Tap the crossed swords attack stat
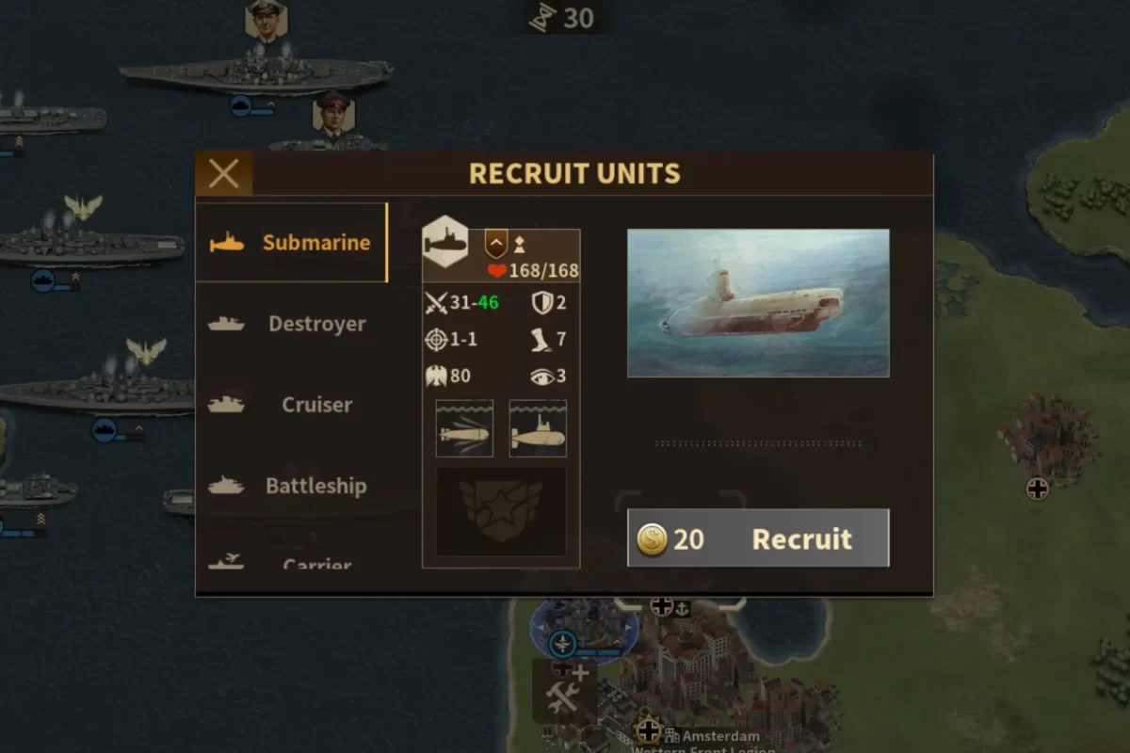The image size is (1130, 753). click(x=436, y=303)
